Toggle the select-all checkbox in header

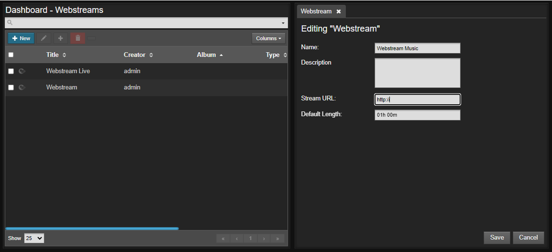point(11,55)
